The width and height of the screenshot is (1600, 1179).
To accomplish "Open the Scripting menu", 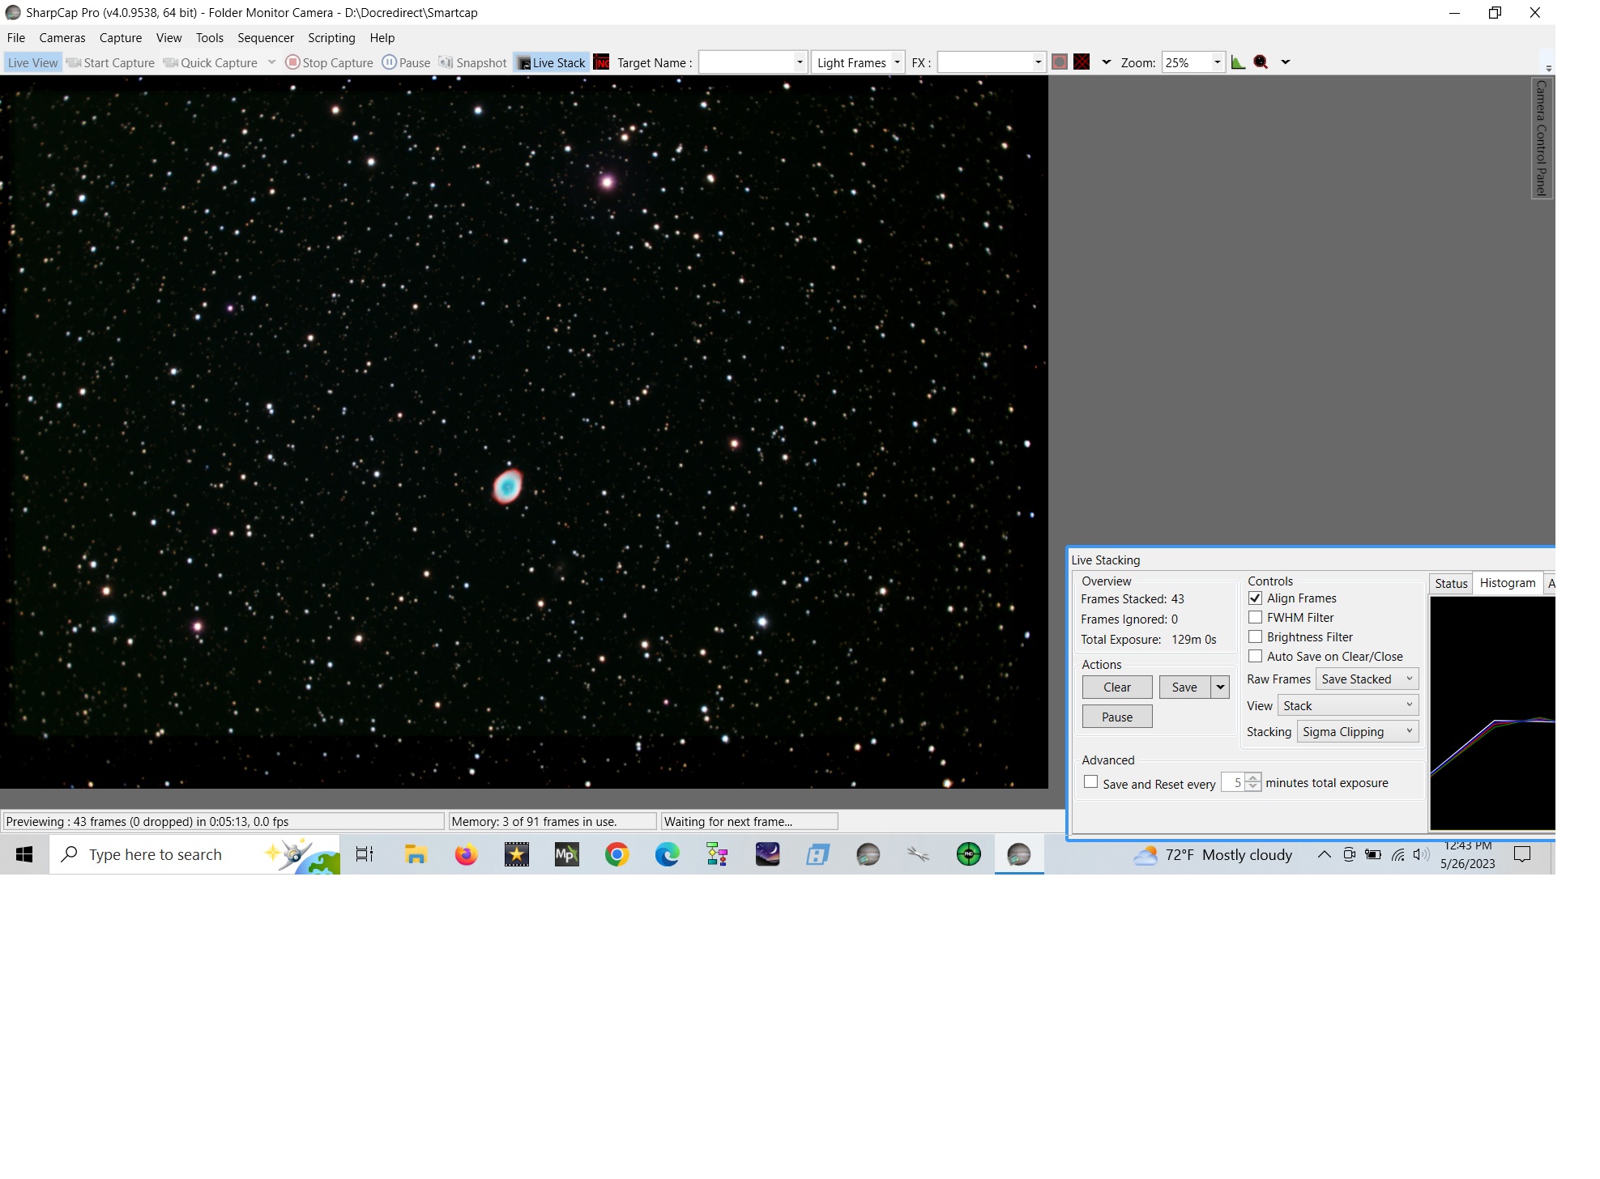I will tap(331, 37).
